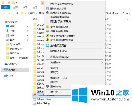Screen dimensions: 132x106
Task: Select 我的软件 folder in sidebar
Action: click(x=14, y=53)
